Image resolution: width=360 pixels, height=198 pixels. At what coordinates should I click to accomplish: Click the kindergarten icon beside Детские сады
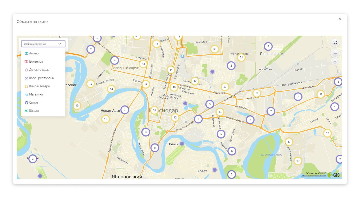point(26,70)
